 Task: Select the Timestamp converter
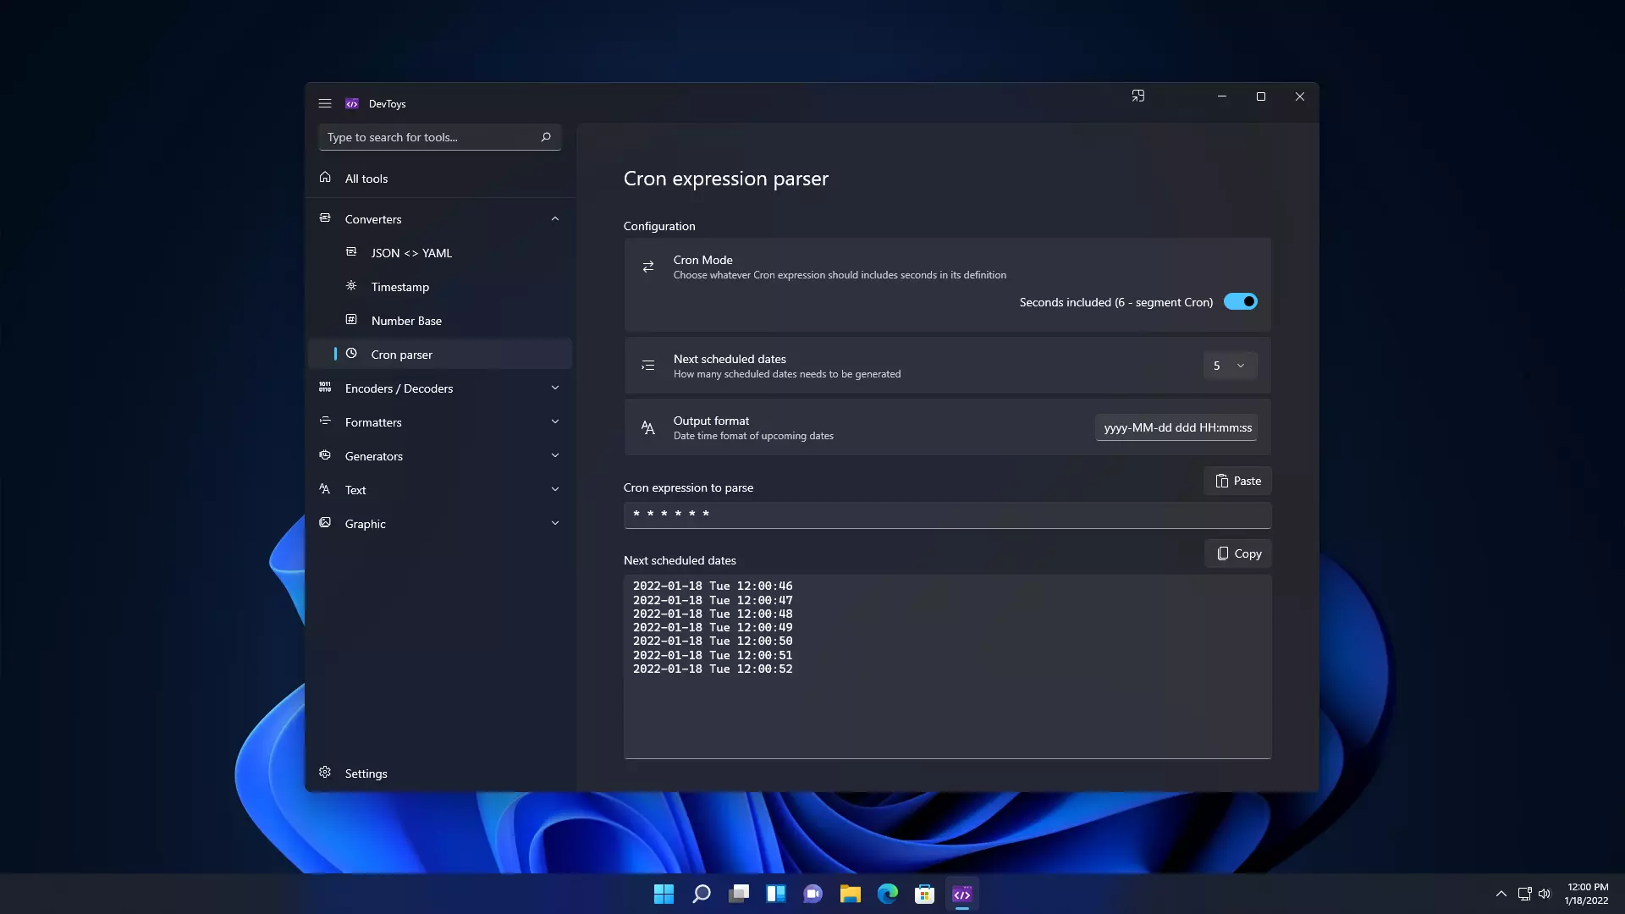pos(440,287)
